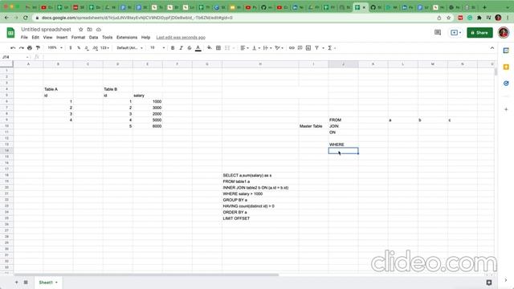Open the text rotation dropdown
The image size is (514, 289).
point(279,48)
